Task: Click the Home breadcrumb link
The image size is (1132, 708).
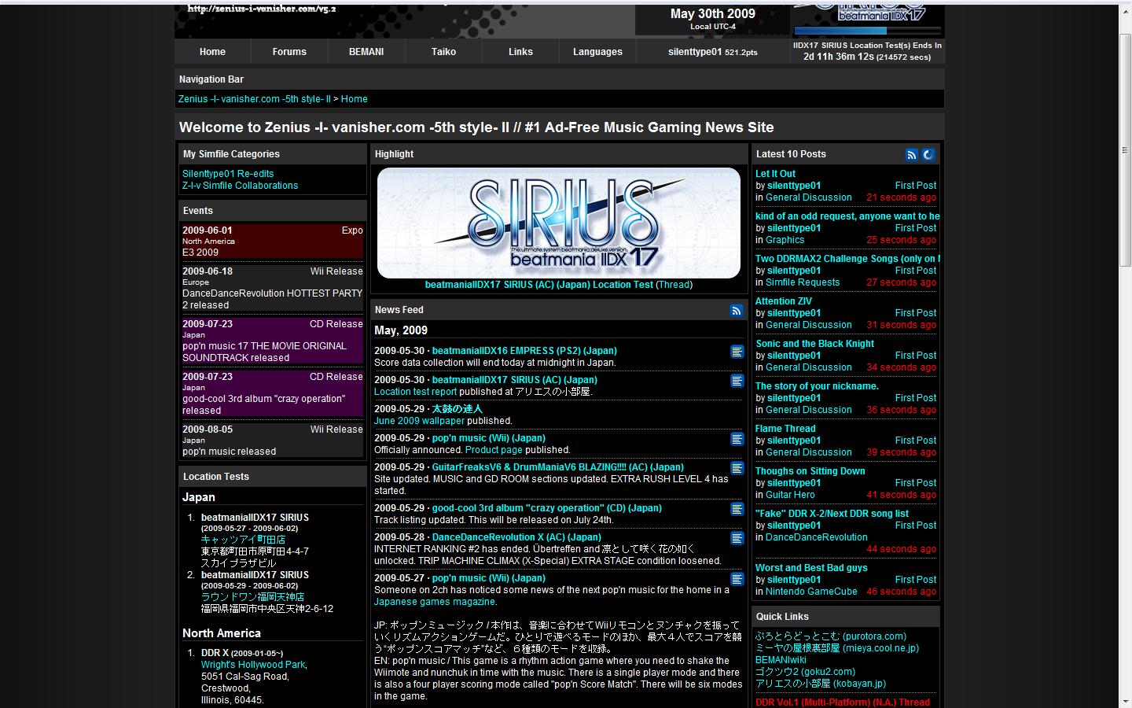Action: tap(354, 99)
